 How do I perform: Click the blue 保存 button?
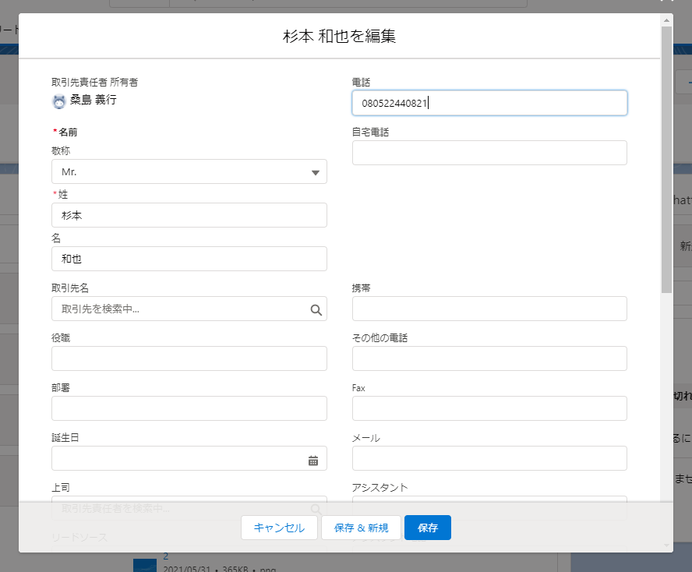point(427,528)
